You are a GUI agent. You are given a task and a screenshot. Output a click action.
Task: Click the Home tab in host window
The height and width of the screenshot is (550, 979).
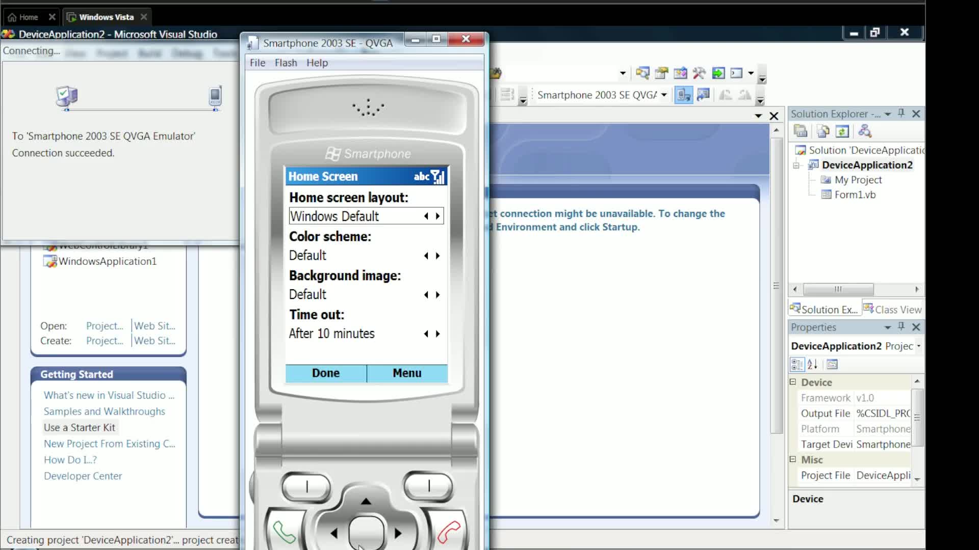pyautogui.click(x=29, y=17)
